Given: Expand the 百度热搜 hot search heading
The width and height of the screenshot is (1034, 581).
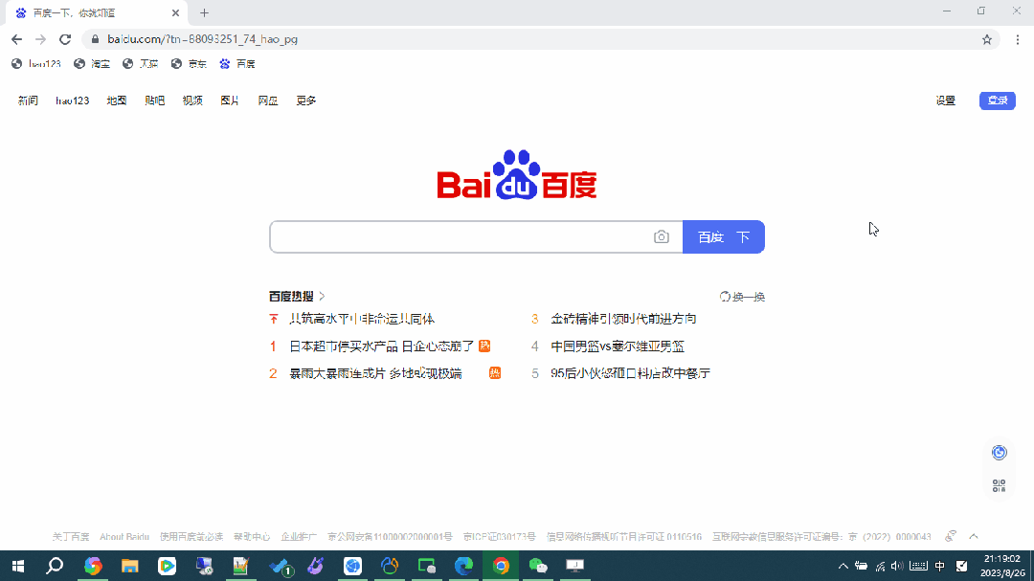Looking at the screenshot, I should click(x=297, y=296).
